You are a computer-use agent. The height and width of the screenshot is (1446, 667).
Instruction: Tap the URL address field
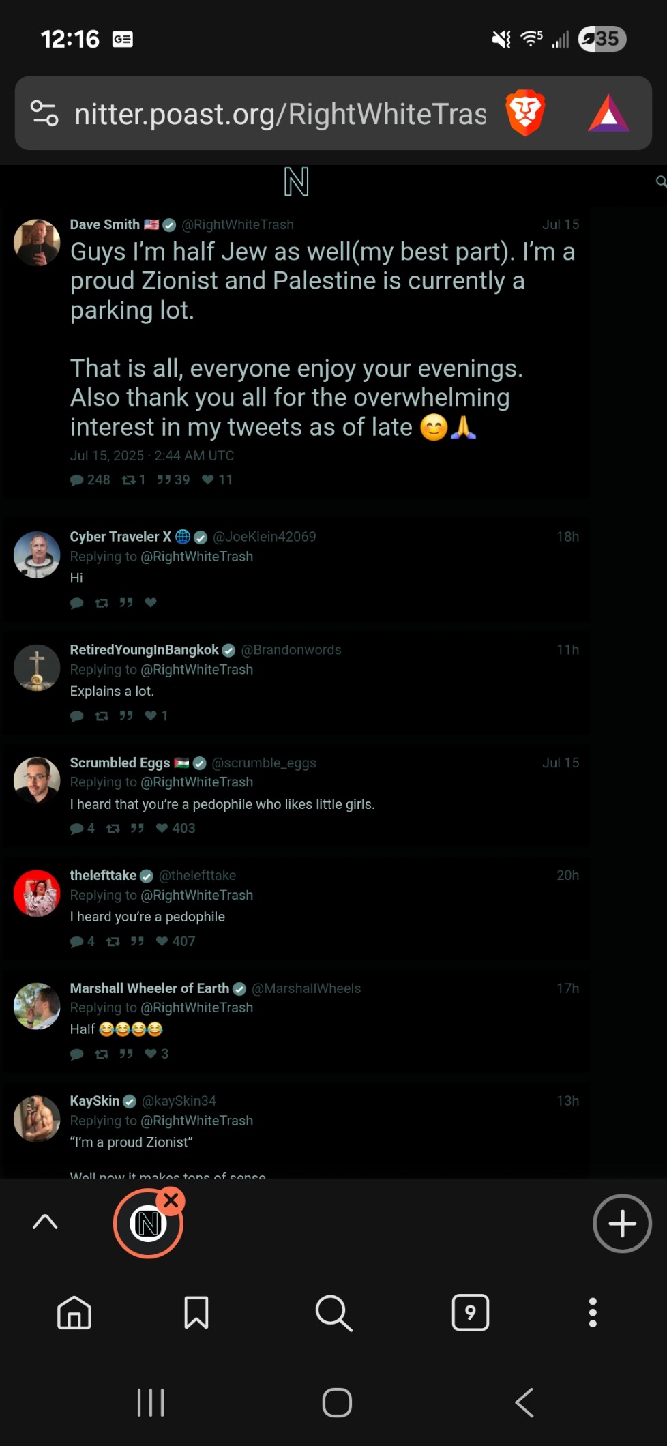point(280,114)
